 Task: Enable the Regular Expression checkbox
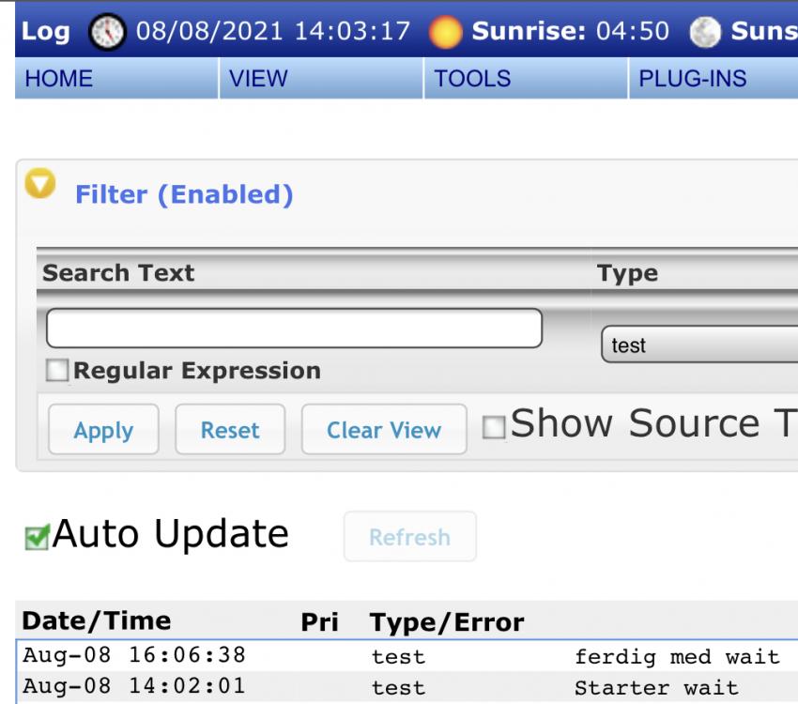coord(58,372)
